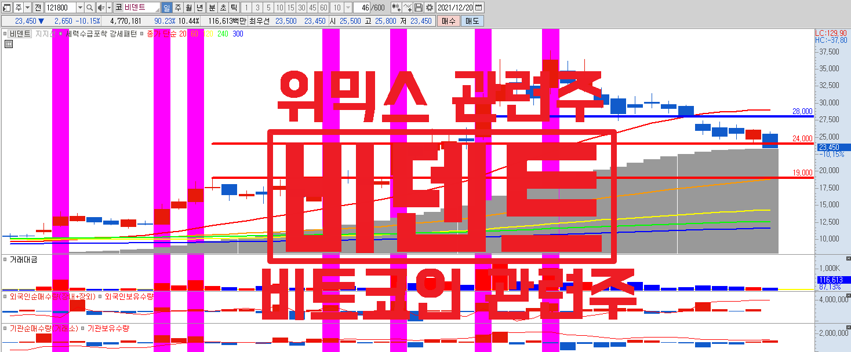This screenshot has width=851, height=352.
Task: Click the 세력수급포착 강세패턴 indicator label
Action: pos(101,34)
